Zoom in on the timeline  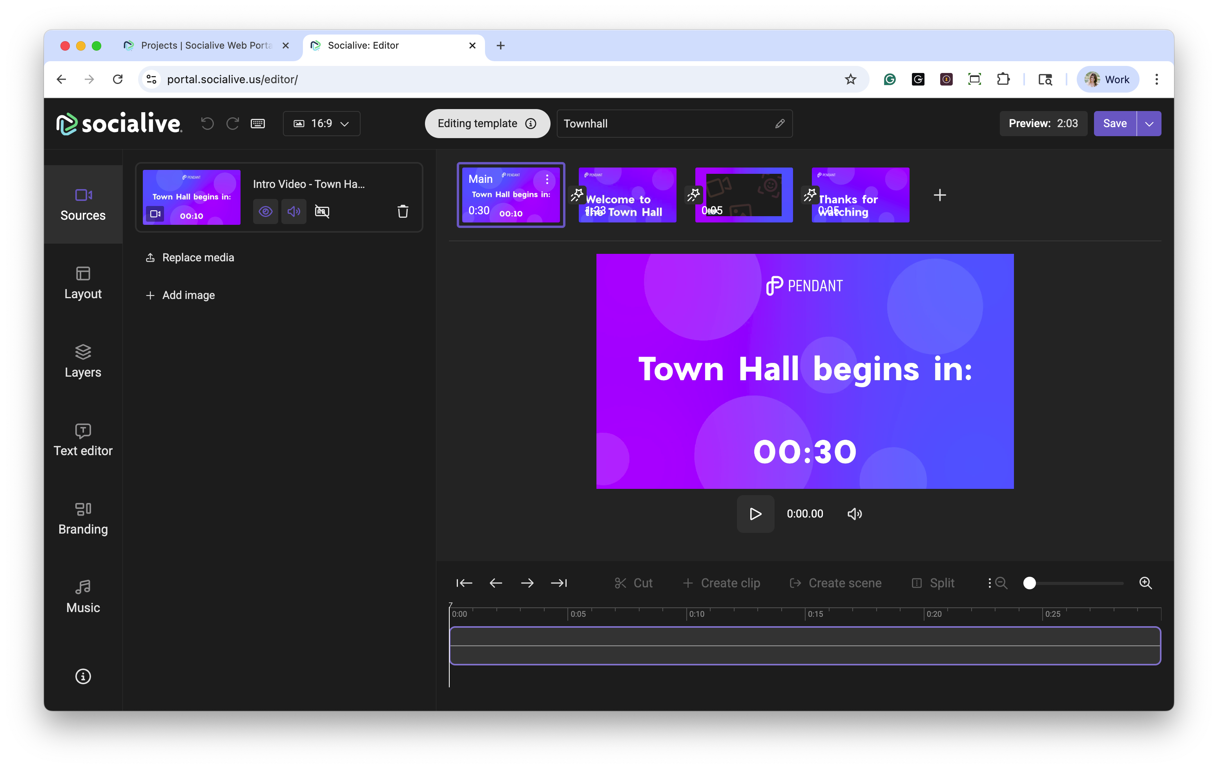coord(1145,583)
